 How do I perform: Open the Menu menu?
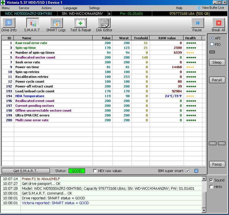(6, 8)
